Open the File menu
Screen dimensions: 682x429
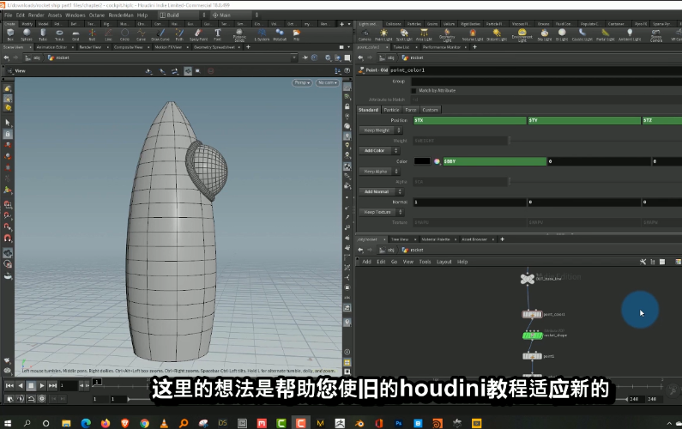tap(9, 15)
